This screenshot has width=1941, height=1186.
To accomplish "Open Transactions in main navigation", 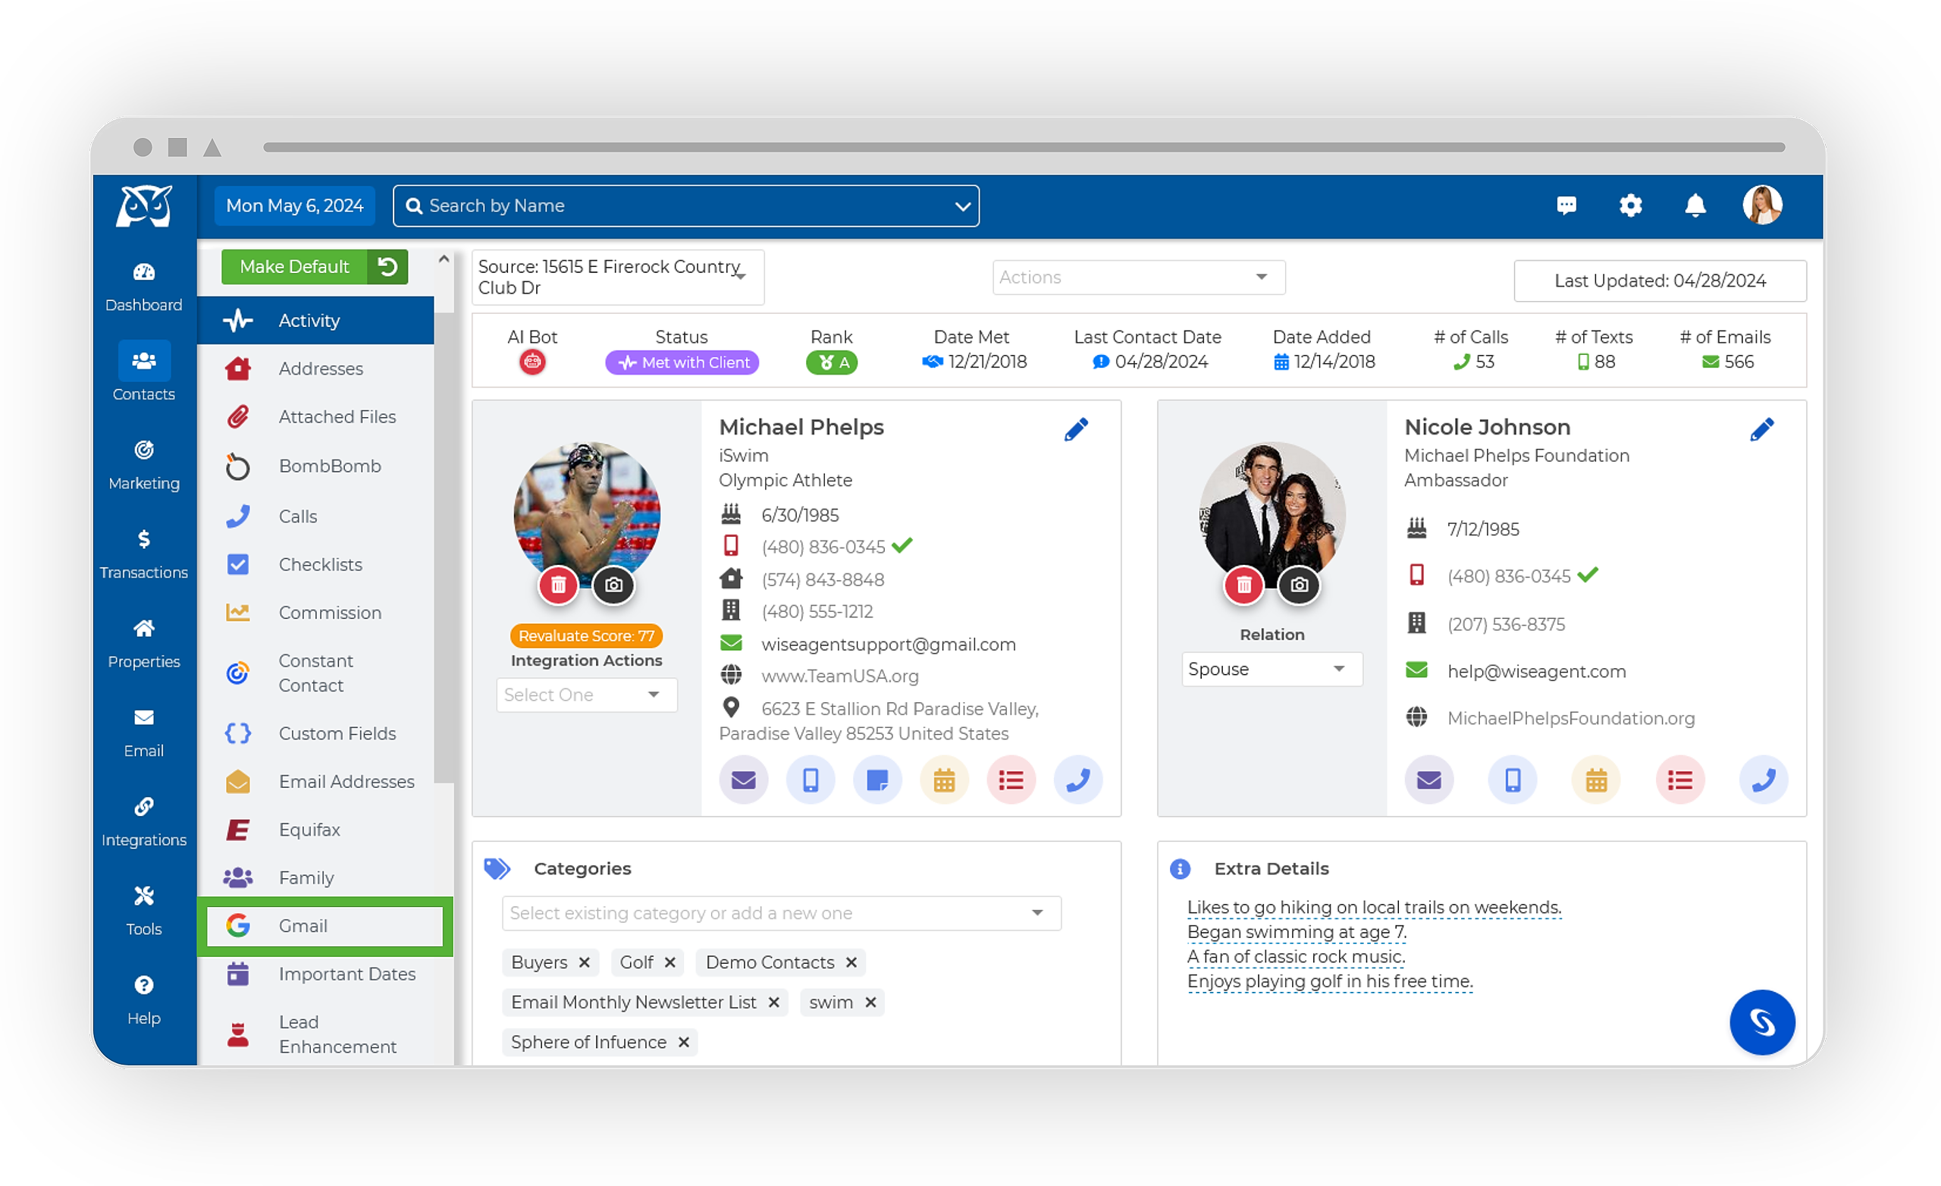I will pos(144,554).
